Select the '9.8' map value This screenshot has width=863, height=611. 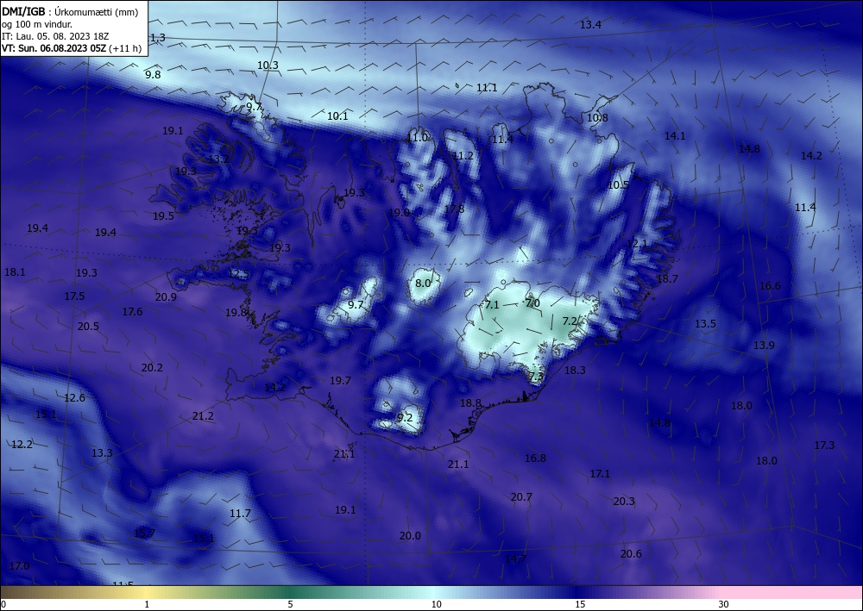(x=153, y=75)
